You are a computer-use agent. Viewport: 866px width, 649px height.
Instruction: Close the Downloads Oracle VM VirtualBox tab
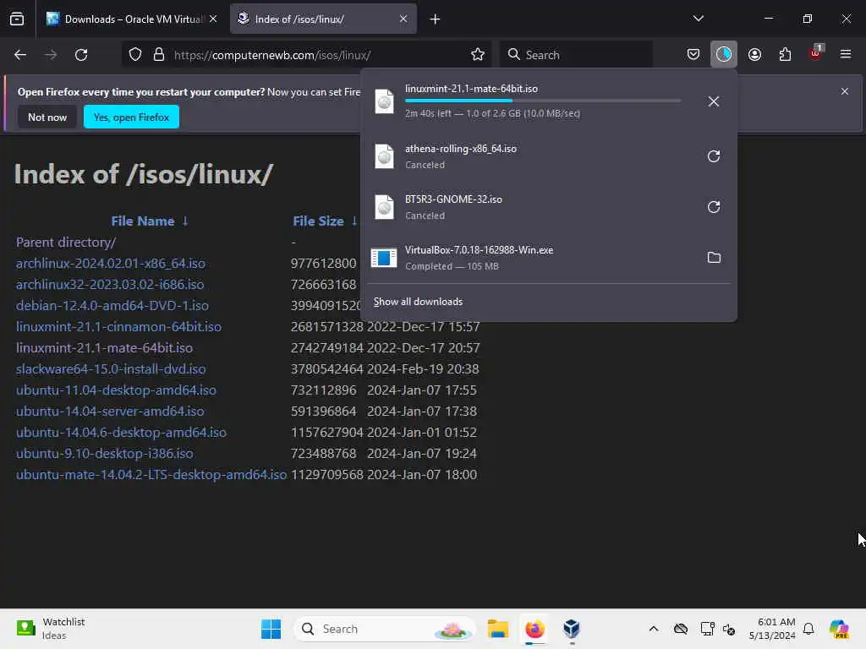(x=213, y=19)
